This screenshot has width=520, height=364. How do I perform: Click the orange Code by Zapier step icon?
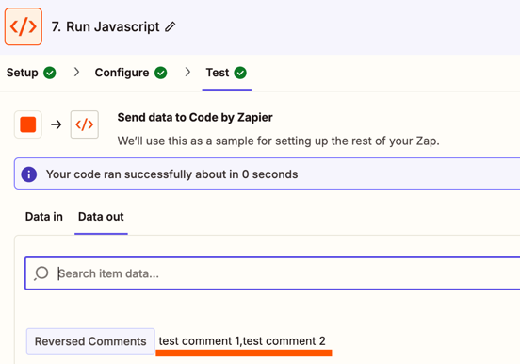coord(24,26)
